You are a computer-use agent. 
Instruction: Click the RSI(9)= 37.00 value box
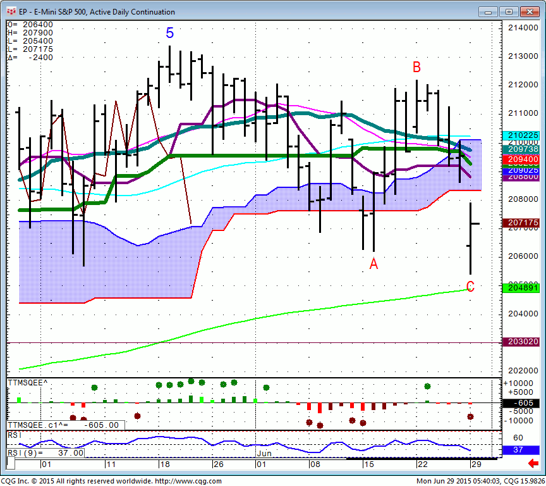45,453
